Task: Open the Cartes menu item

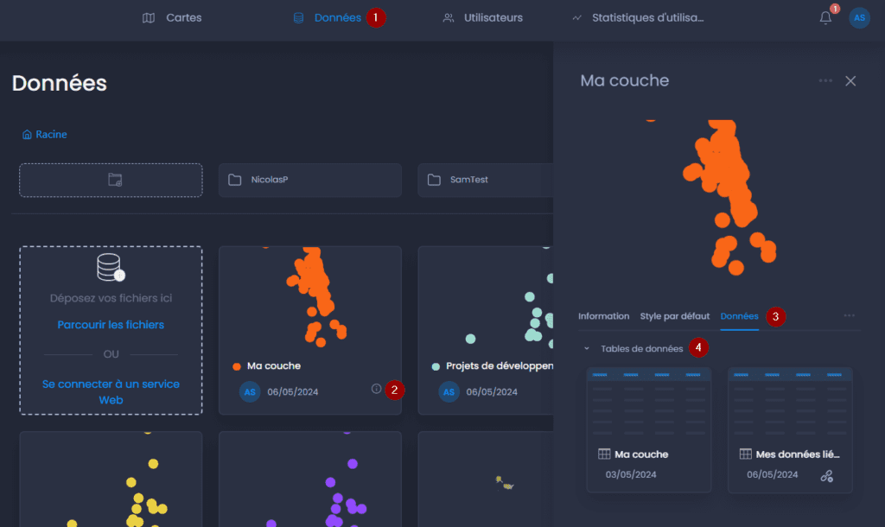Action: point(172,18)
